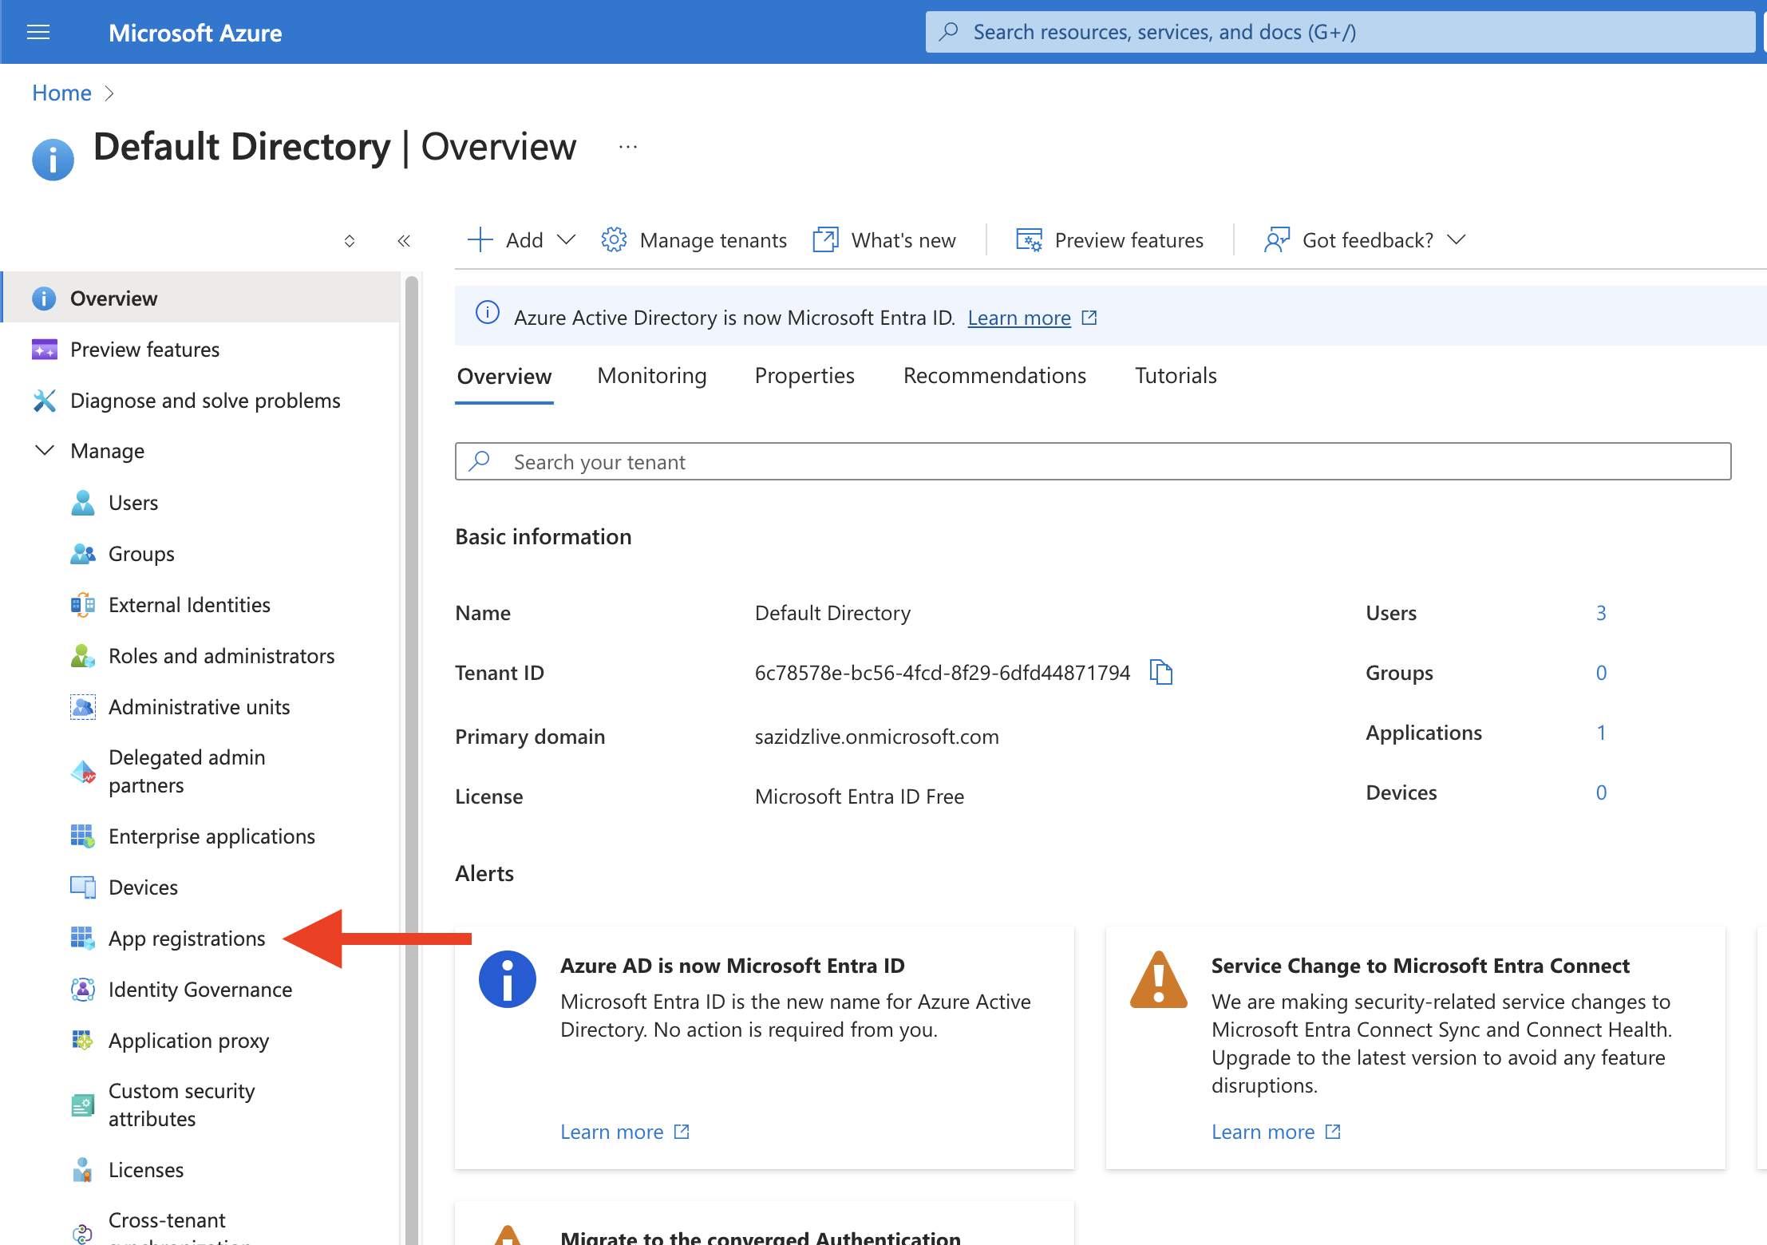Image resolution: width=1767 pixels, height=1245 pixels.
Task: Click the Manage tenants gear icon
Action: click(613, 239)
